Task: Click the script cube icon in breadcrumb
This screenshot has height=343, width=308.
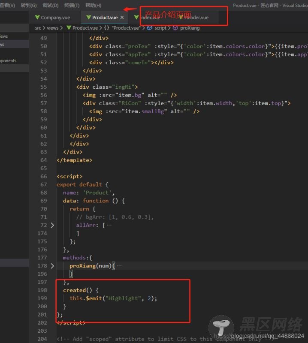Action: tap(150, 28)
